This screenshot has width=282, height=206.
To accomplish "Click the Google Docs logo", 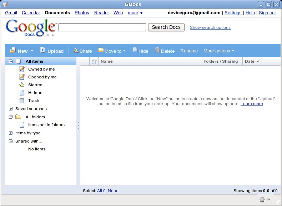I will (x=31, y=28).
